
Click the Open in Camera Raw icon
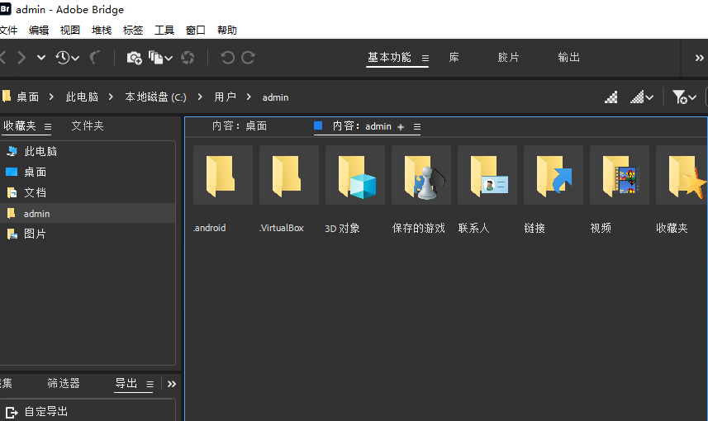(188, 58)
